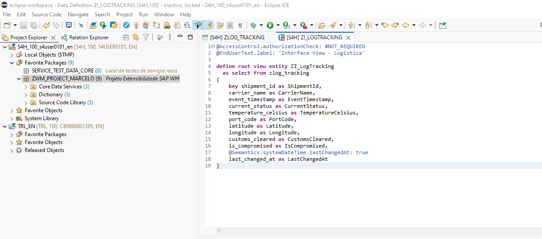Toggle the Mark Occurrences highlighter icon

207,25
